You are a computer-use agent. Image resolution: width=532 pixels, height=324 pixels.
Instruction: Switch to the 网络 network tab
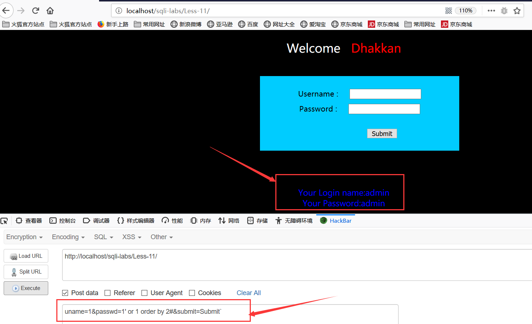(x=229, y=221)
